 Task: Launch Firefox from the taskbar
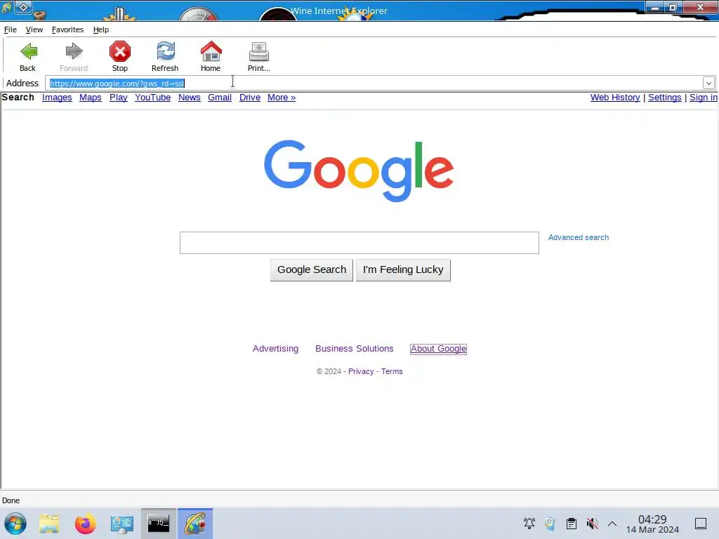coord(85,524)
